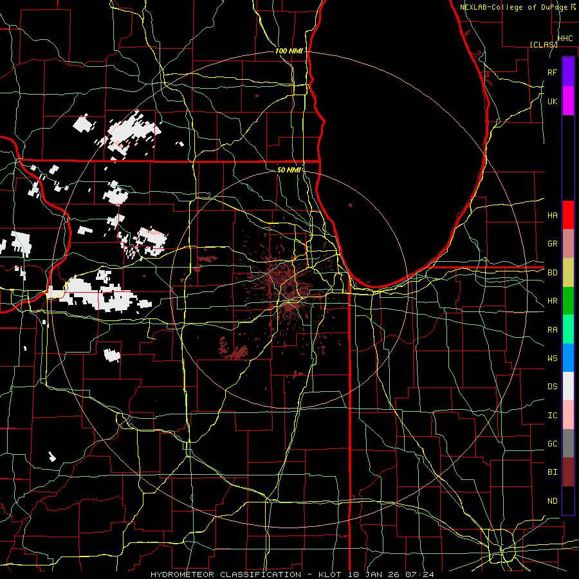Image resolution: width=579 pixels, height=579 pixels.
Task: Click the [CLAS] units label
Action: click(x=544, y=44)
